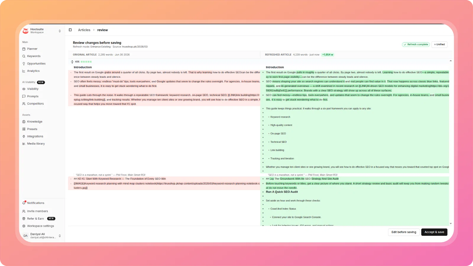Click the added "Keyword research" bullet line
Image resolution: width=473 pixels, height=266 pixels.
pos(280,117)
